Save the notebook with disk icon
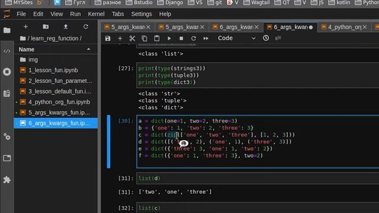The width and height of the screenshot is (379, 213). pos(108,38)
